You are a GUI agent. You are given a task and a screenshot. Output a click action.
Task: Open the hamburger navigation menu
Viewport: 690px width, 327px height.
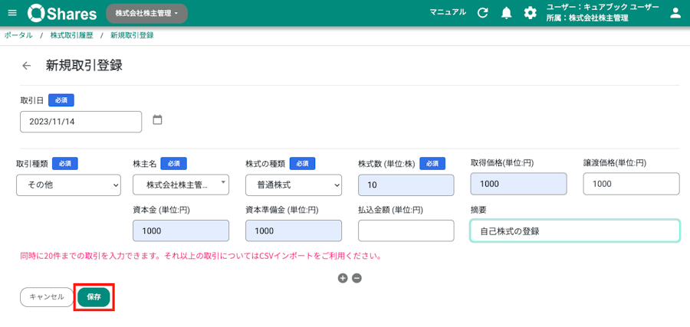(12, 13)
